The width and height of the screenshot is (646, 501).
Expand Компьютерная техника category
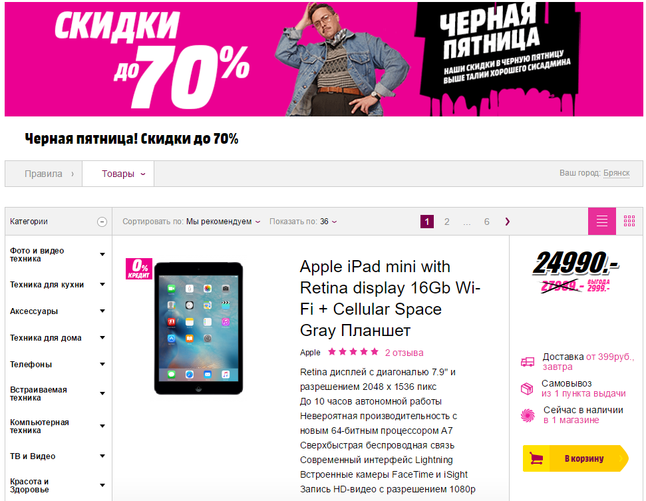coord(102,426)
